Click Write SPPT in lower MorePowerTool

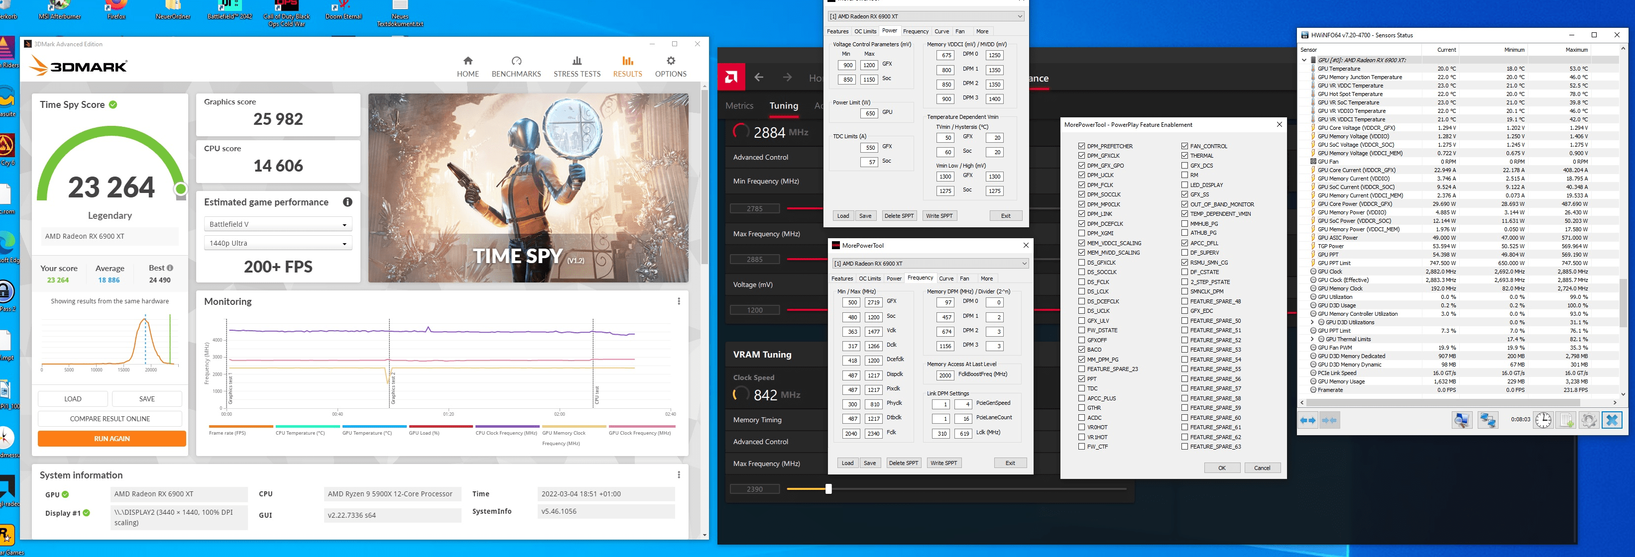[943, 463]
